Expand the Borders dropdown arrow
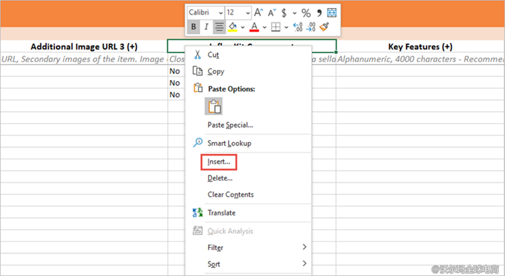The image size is (505, 276). tap(286, 27)
